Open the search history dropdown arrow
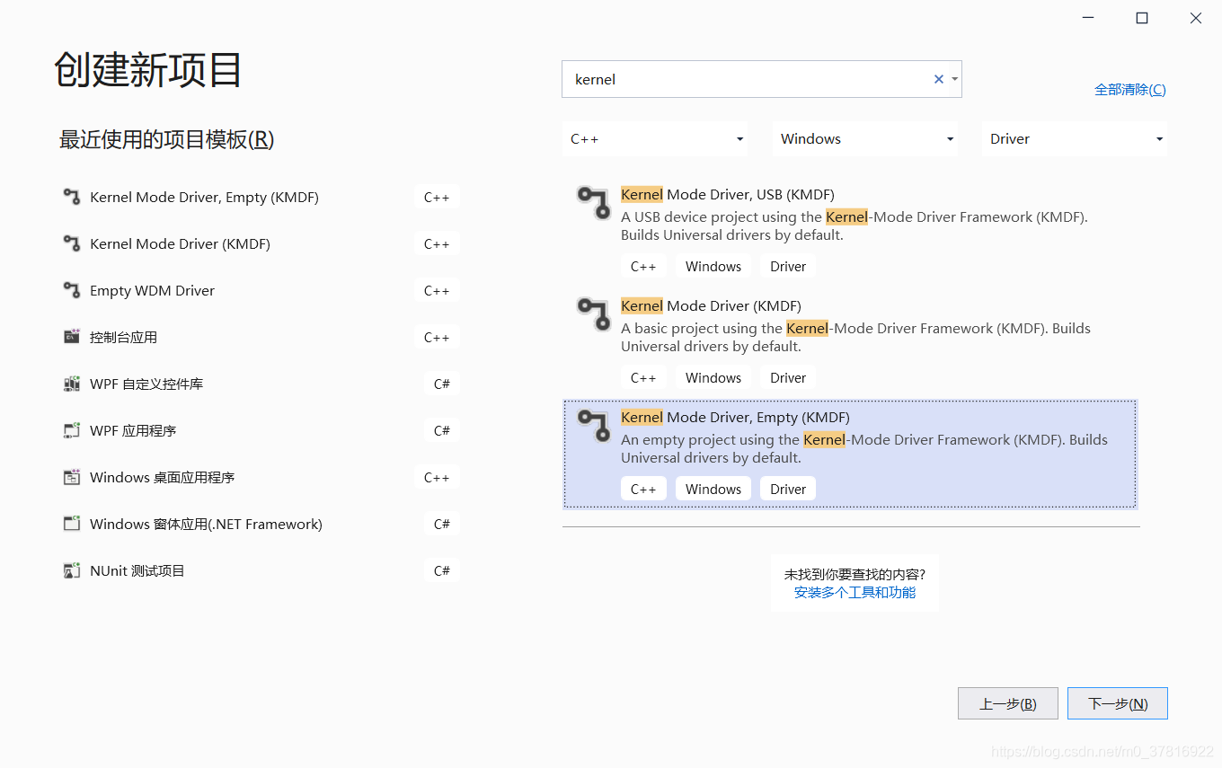The width and height of the screenshot is (1222, 768). click(954, 79)
